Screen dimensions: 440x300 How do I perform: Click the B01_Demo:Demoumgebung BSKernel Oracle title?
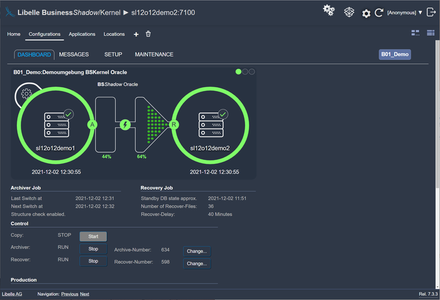point(70,72)
